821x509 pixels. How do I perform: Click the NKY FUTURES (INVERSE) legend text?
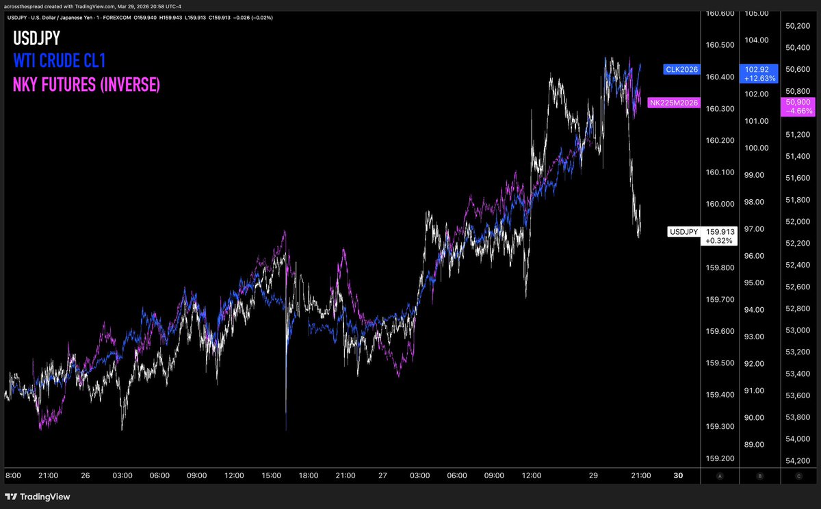(x=86, y=85)
